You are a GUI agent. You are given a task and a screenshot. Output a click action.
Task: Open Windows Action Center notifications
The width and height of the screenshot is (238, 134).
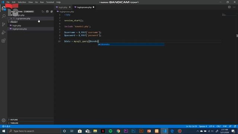tap(233, 131)
